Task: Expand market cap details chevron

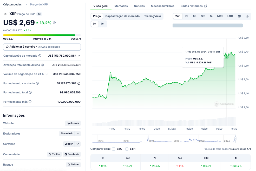Action: coord(79,56)
